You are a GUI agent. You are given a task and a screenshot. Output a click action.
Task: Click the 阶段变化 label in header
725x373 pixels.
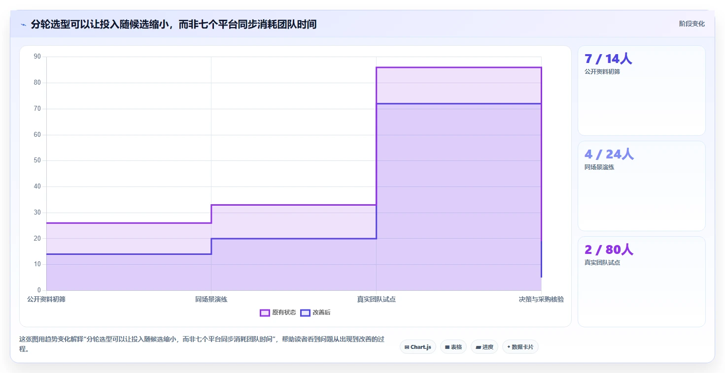pos(692,24)
